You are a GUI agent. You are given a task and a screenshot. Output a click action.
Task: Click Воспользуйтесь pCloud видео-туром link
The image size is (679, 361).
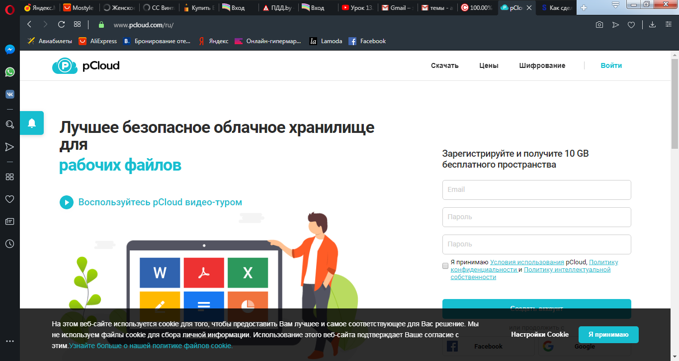click(x=160, y=202)
